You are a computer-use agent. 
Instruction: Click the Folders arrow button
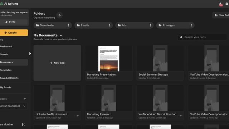point(59,15)
